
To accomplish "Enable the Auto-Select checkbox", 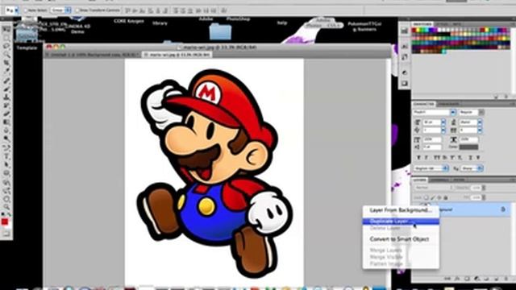I will [25, 10].
